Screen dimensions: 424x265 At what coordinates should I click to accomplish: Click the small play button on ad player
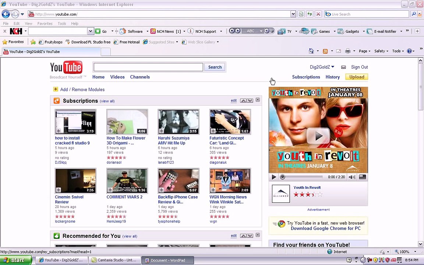[274, 177]
